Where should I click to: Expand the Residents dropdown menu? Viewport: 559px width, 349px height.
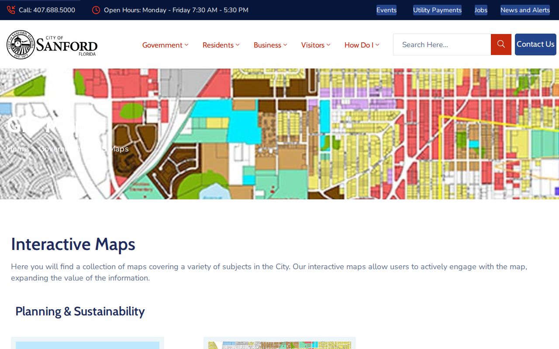[x=221, y=45]
